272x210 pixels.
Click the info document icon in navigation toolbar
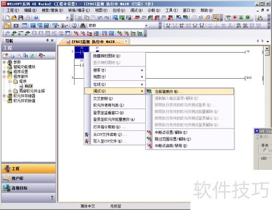click(x=26, y=56)
